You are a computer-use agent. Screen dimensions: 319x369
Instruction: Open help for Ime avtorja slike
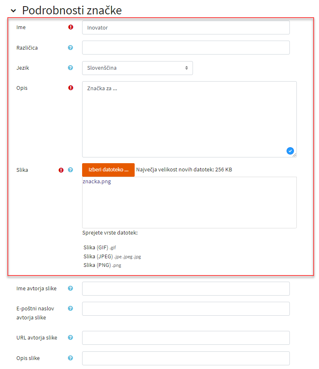click(71, 288)
